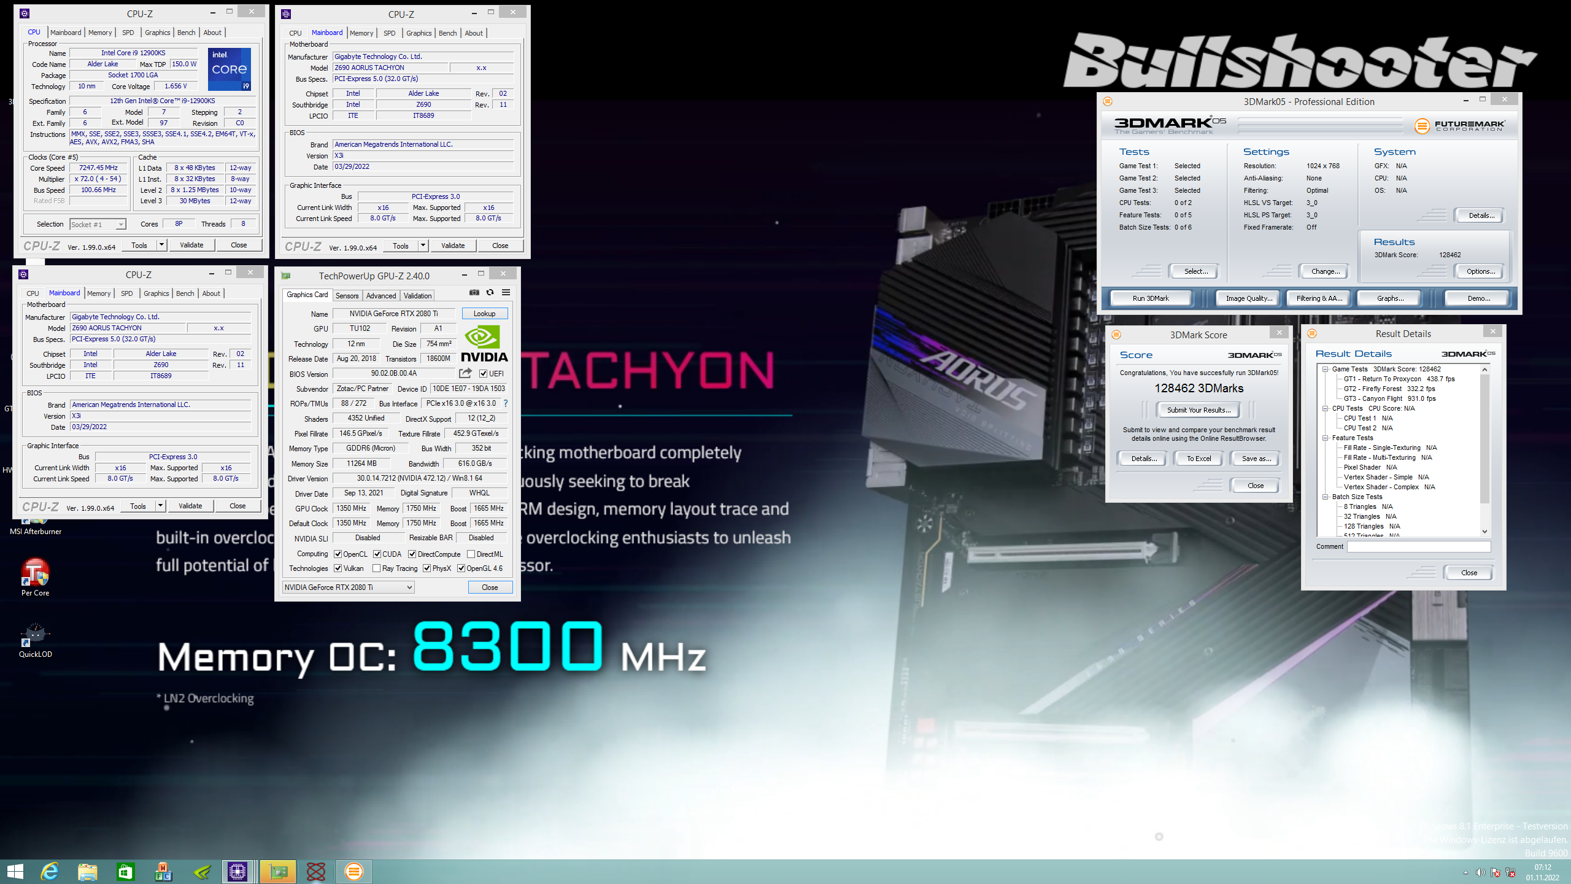Click the red atom-shaped taskbar icon
The height and width of the screenshot is (884, 1571).
coord(316,871)
